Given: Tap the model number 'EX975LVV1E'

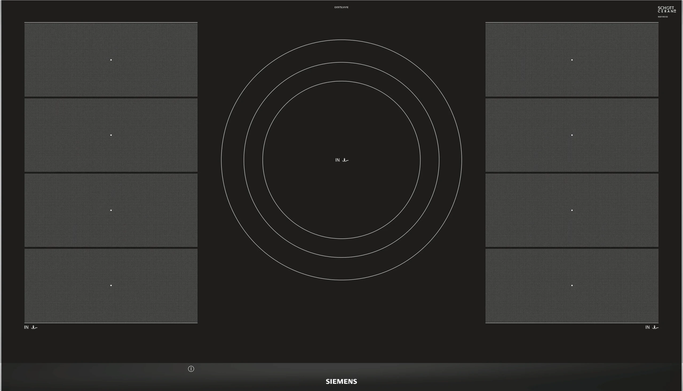Looking at the screenshot, I should coord(341,7).
